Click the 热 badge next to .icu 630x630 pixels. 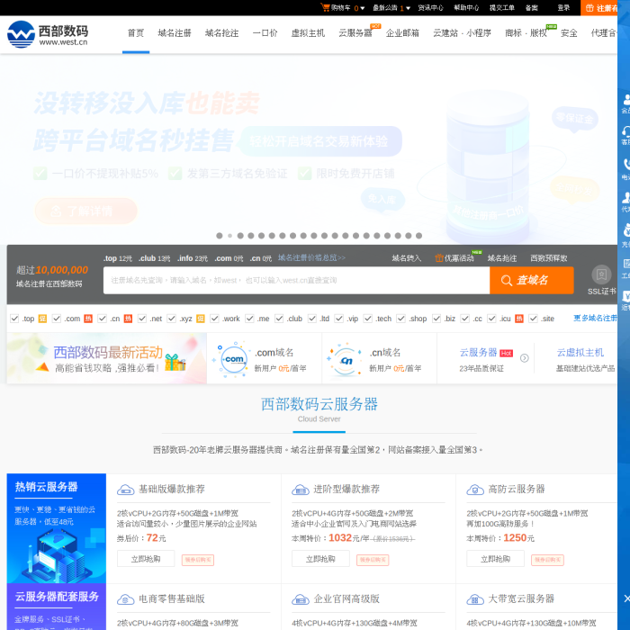[x=519, y=319]
